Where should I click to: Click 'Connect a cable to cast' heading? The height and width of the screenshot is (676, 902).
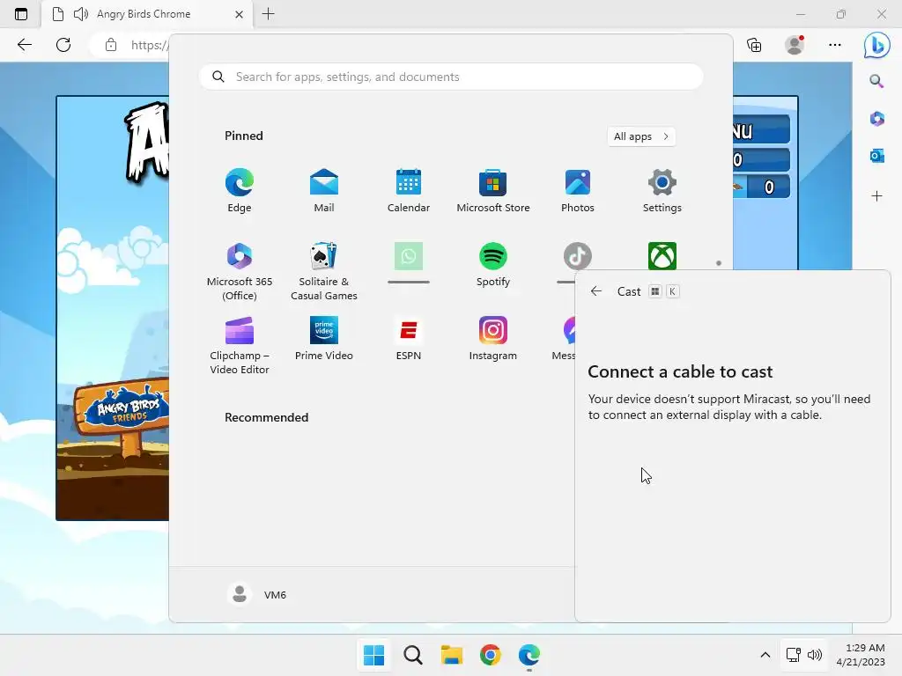point(680,372)
